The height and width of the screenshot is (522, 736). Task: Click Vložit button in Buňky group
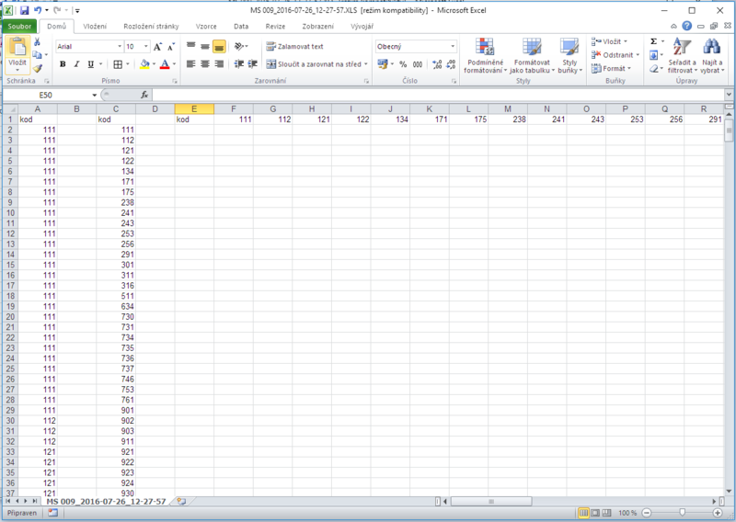point(609,41)
